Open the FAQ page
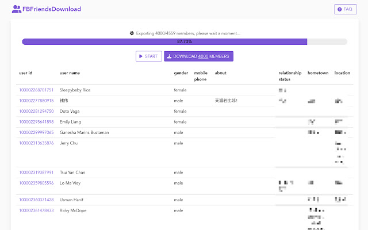This screenshot has height=230, width=368. pos(345,9)
